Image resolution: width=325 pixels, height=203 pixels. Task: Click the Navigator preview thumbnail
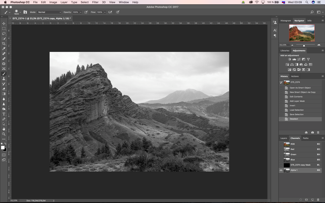[x=302, y=33]
